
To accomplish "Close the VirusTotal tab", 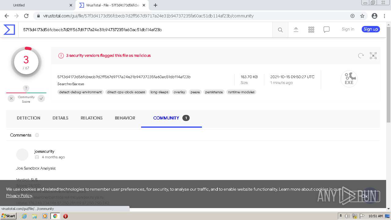I will (x=144, y=5).
